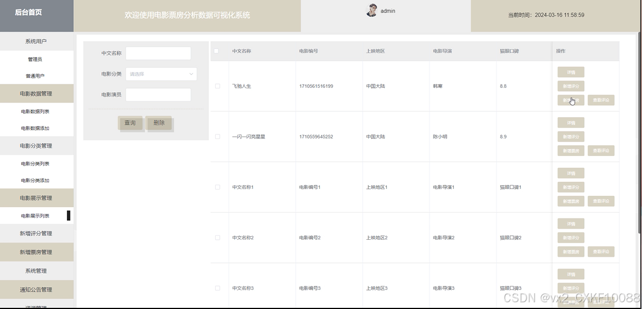
Task: Click 查看评论 button for 中文名称1 row
Action: tap(601, 201)
